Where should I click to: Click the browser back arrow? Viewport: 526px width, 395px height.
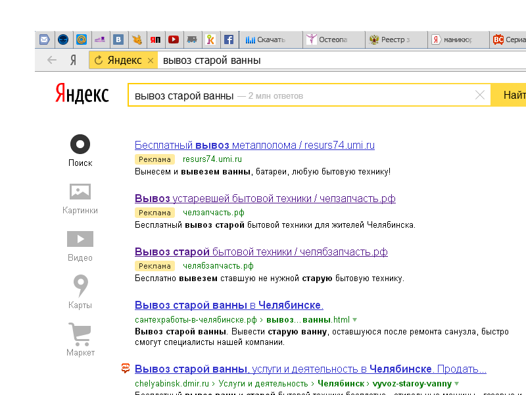click(x=52, y=61)
